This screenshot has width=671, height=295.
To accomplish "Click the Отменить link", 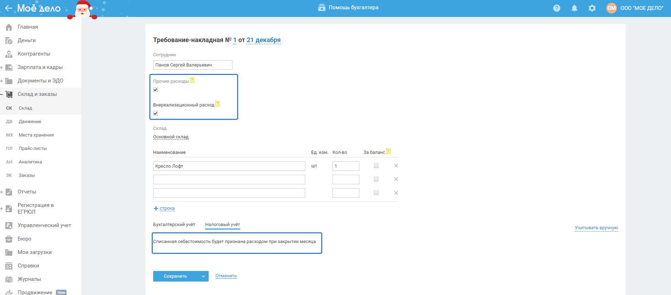I will pyautogui.click(x=226, y=276).
